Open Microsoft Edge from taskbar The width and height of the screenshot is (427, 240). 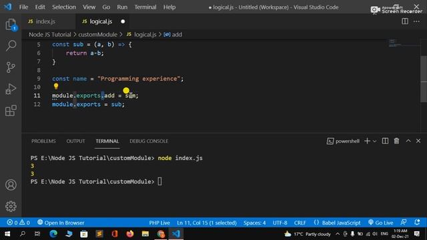53,234
